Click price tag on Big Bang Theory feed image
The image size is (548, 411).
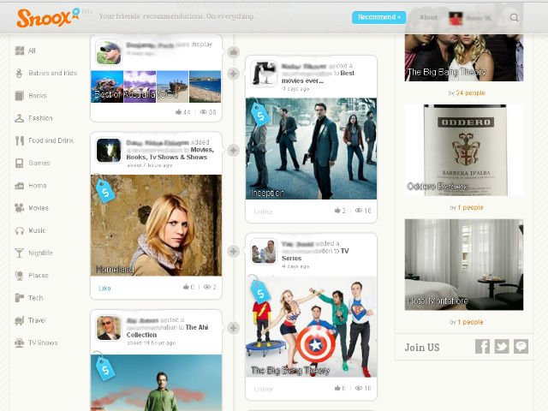(260, 291)
